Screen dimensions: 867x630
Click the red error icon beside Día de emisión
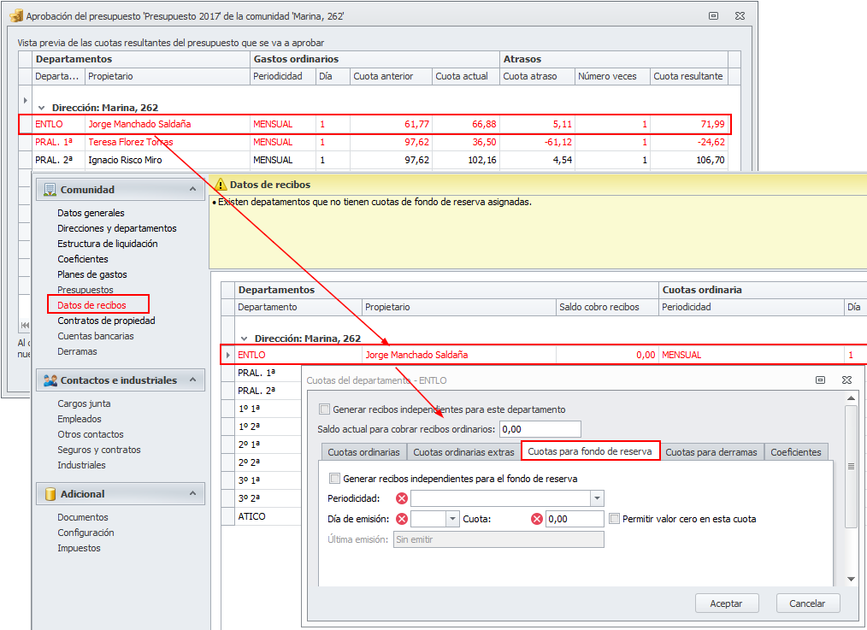pos(402,519)
